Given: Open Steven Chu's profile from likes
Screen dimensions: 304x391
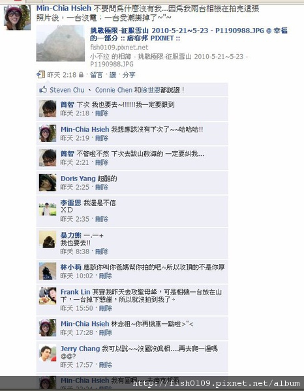Looking at the screenshot, I should coord(67,90).
